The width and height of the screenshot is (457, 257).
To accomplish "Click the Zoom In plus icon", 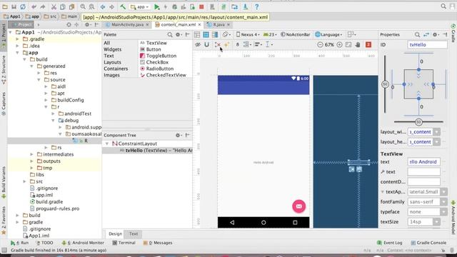I will click(x=339, y=44).
